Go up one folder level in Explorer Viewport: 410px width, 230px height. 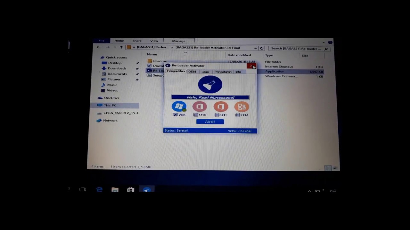(x=121, y=47)
